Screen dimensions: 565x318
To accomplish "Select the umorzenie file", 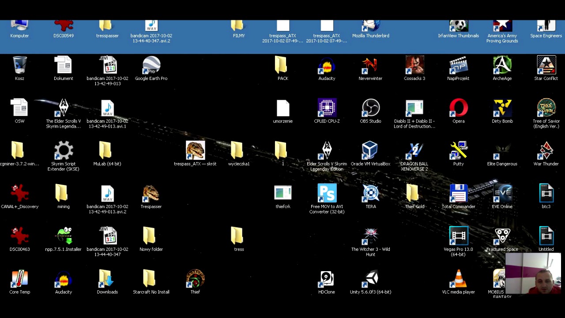I will (282, 111).
